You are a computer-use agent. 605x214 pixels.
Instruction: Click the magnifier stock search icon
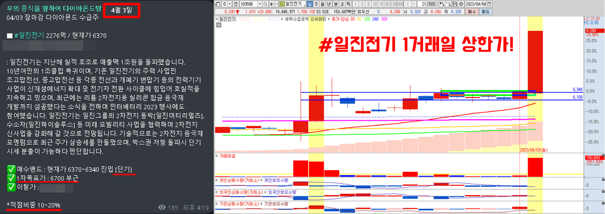tap(266, 4)
